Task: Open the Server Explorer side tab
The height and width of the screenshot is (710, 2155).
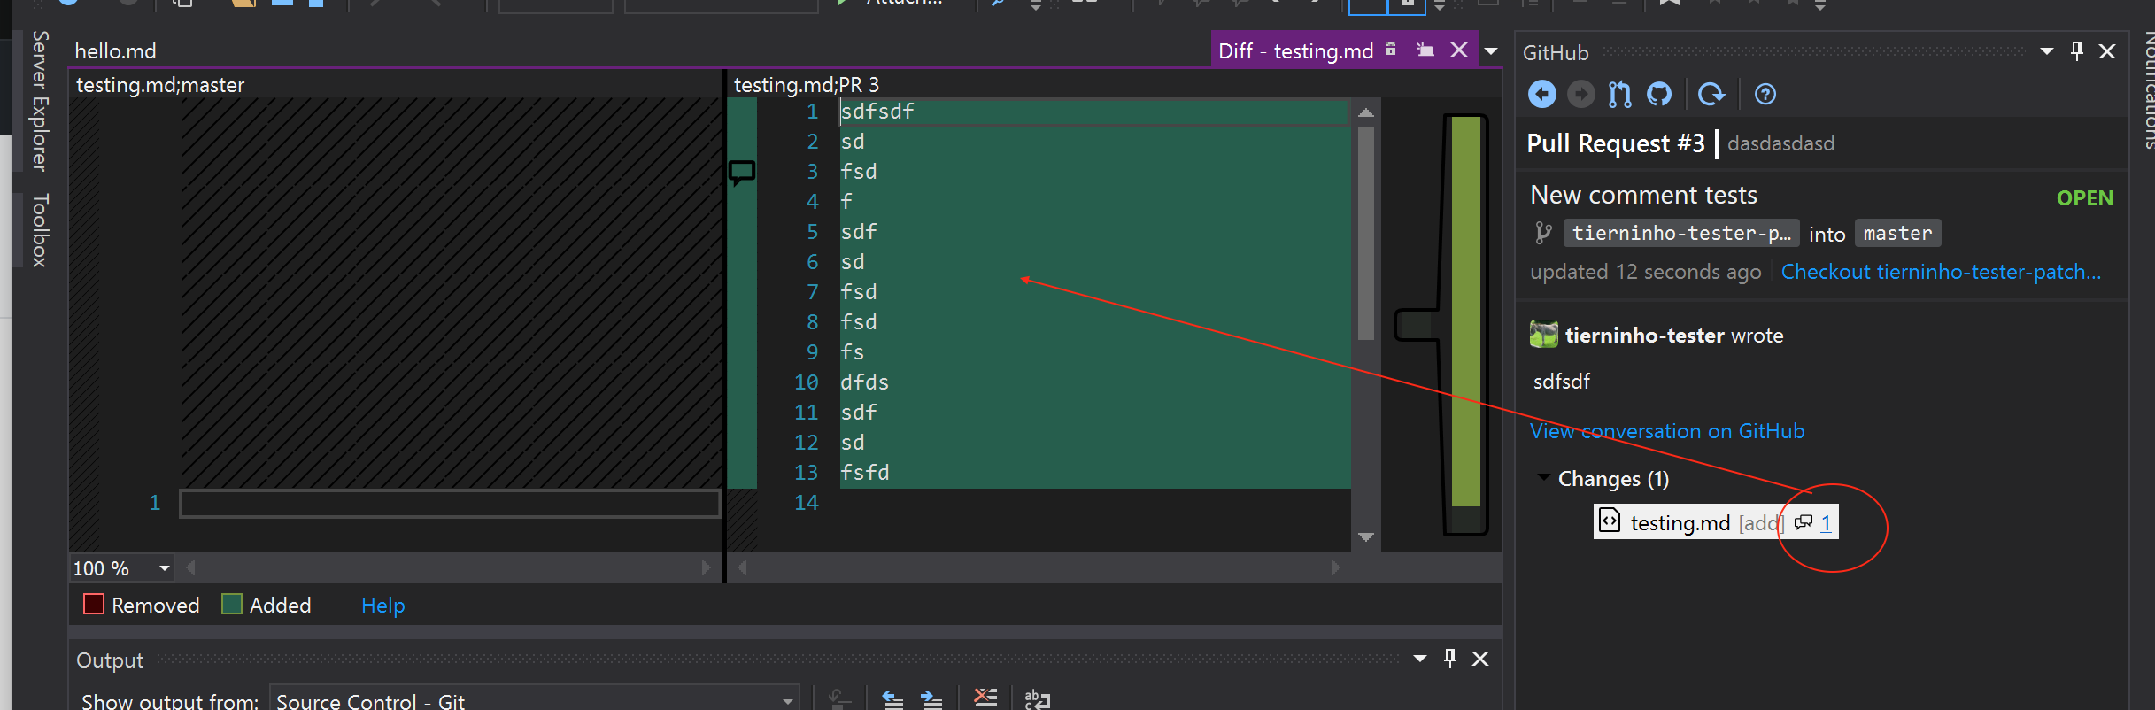Action: click(39, 100)
